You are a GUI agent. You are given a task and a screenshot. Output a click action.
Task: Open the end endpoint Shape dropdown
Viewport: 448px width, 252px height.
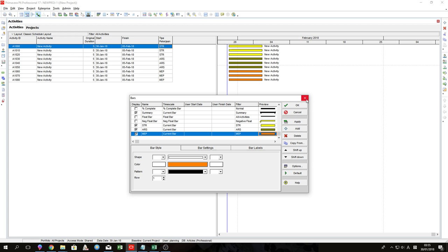(220, 157)
